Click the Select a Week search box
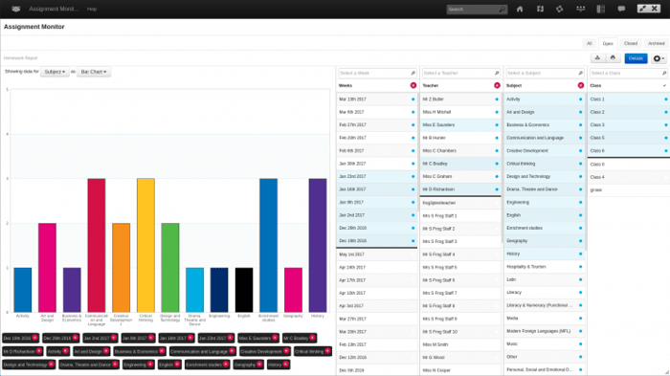This screenshot has height=376, width=670. (376, 73)
